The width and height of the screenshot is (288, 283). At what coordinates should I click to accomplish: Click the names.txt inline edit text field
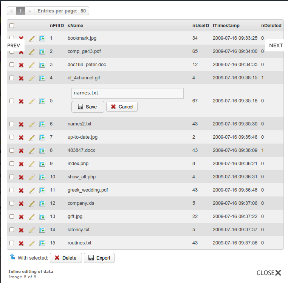click(127, 93)
